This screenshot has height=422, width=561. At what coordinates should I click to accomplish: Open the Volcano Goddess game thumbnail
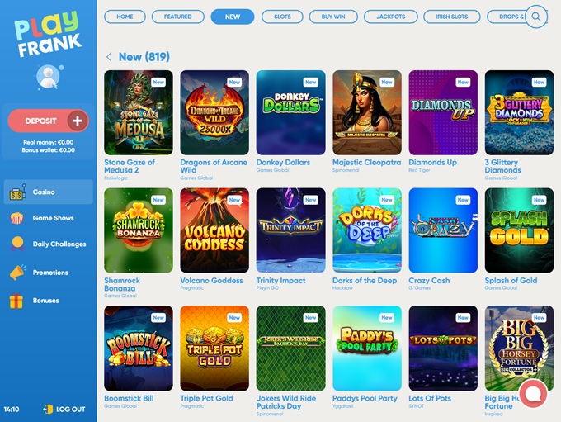point(214,230)
